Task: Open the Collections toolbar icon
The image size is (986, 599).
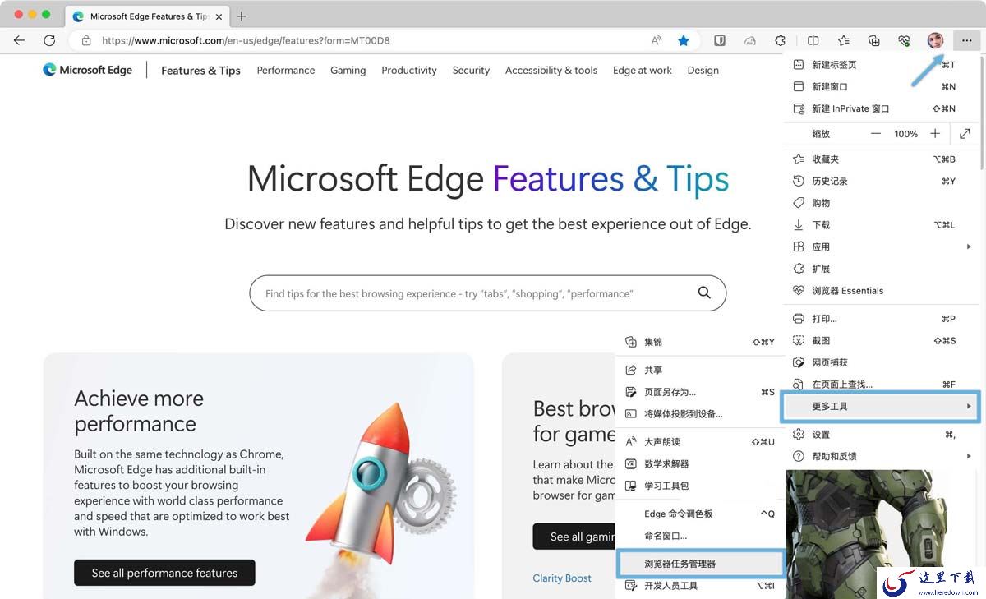Action: (873, 40)
